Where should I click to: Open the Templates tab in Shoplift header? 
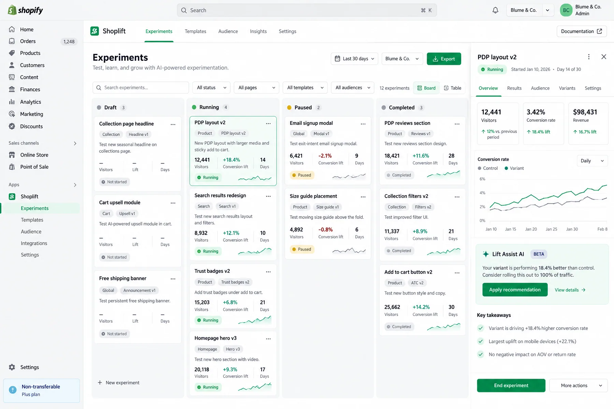pyautogui.click(x=195, y=31)
